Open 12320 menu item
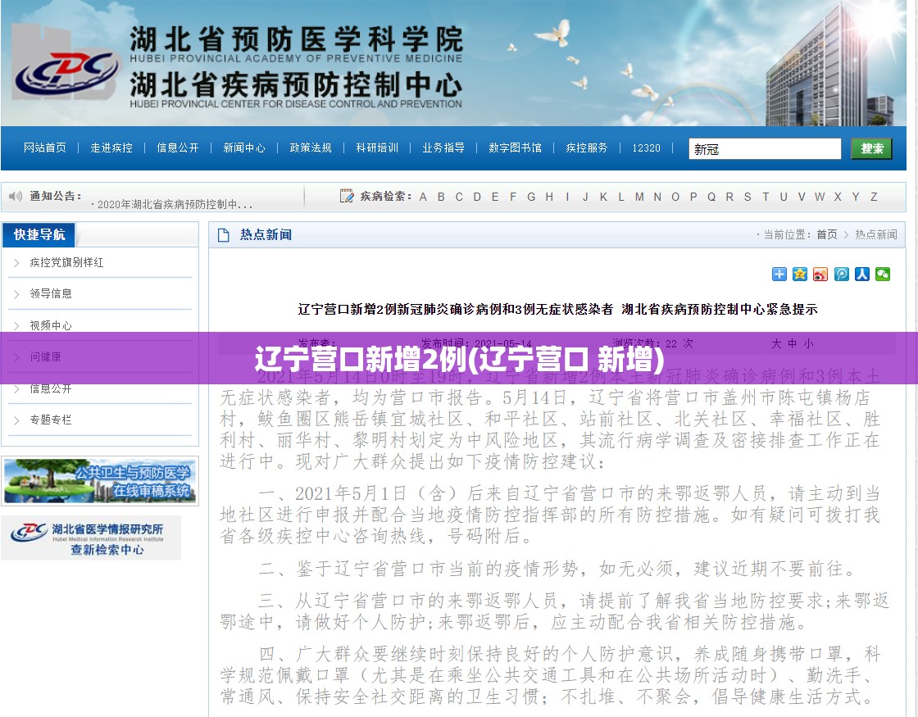Screen dimensions: 918x717 [x=647, y=148]
